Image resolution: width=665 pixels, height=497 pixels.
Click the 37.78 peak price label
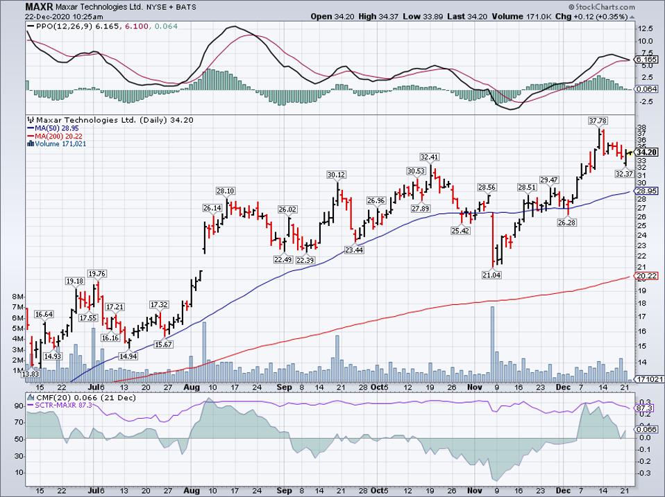coord(598,121)
